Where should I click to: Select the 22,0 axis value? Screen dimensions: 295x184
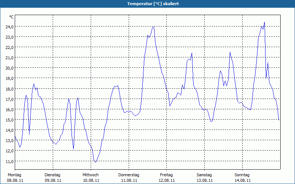10,47
